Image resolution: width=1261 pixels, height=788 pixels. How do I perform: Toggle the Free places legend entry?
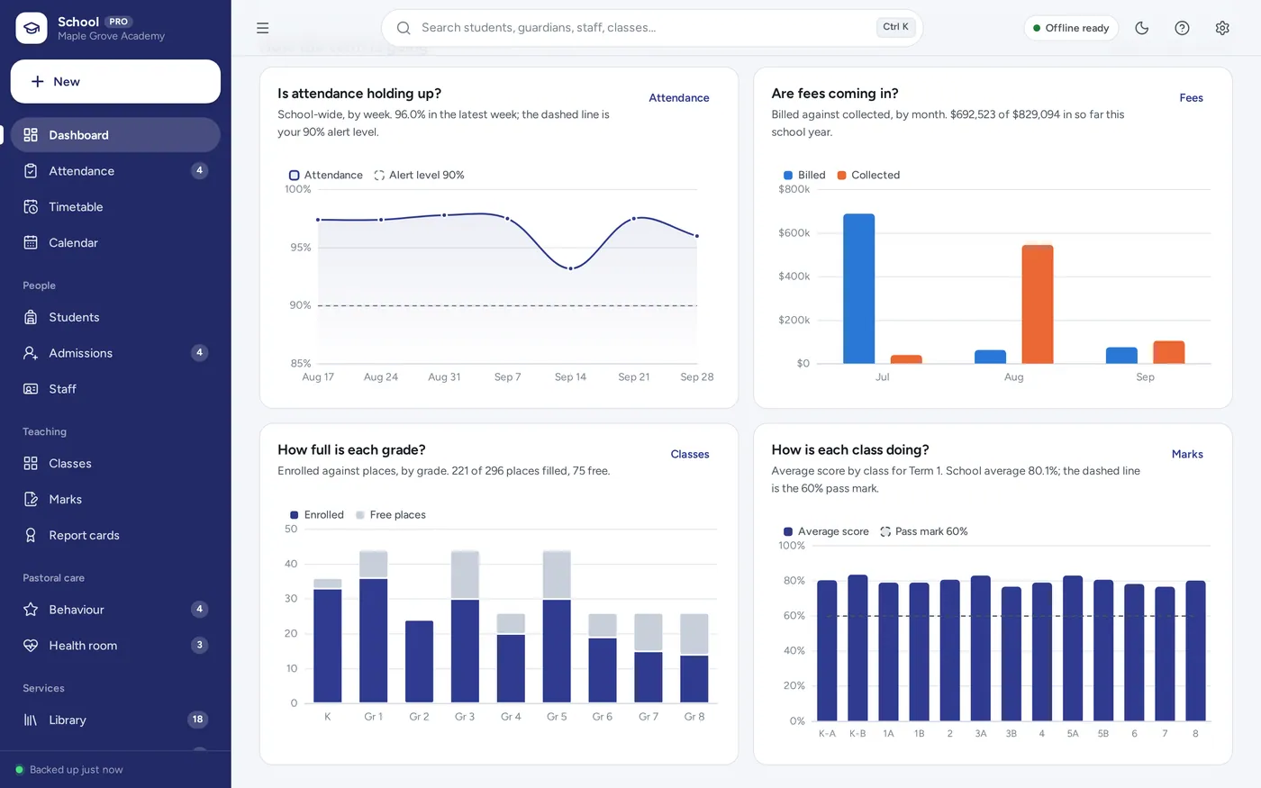coord(390,515)
